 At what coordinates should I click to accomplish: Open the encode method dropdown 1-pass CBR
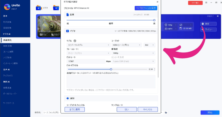click(133, 61)
